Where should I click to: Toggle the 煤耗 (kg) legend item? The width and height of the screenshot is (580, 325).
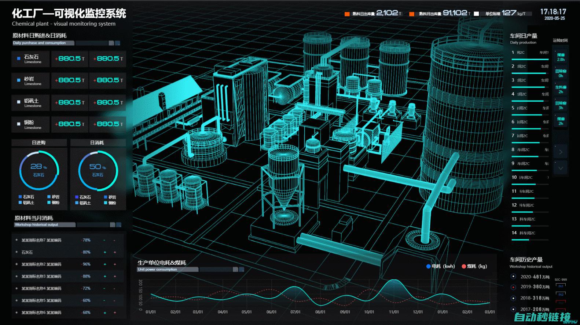[x=474, y=266]
